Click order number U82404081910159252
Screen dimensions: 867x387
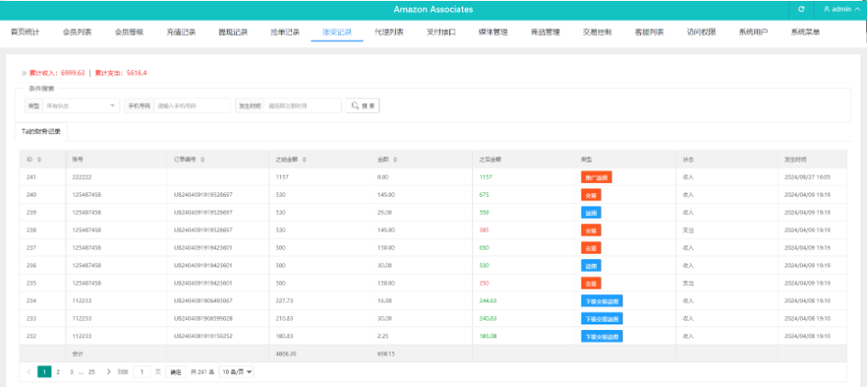203,336
